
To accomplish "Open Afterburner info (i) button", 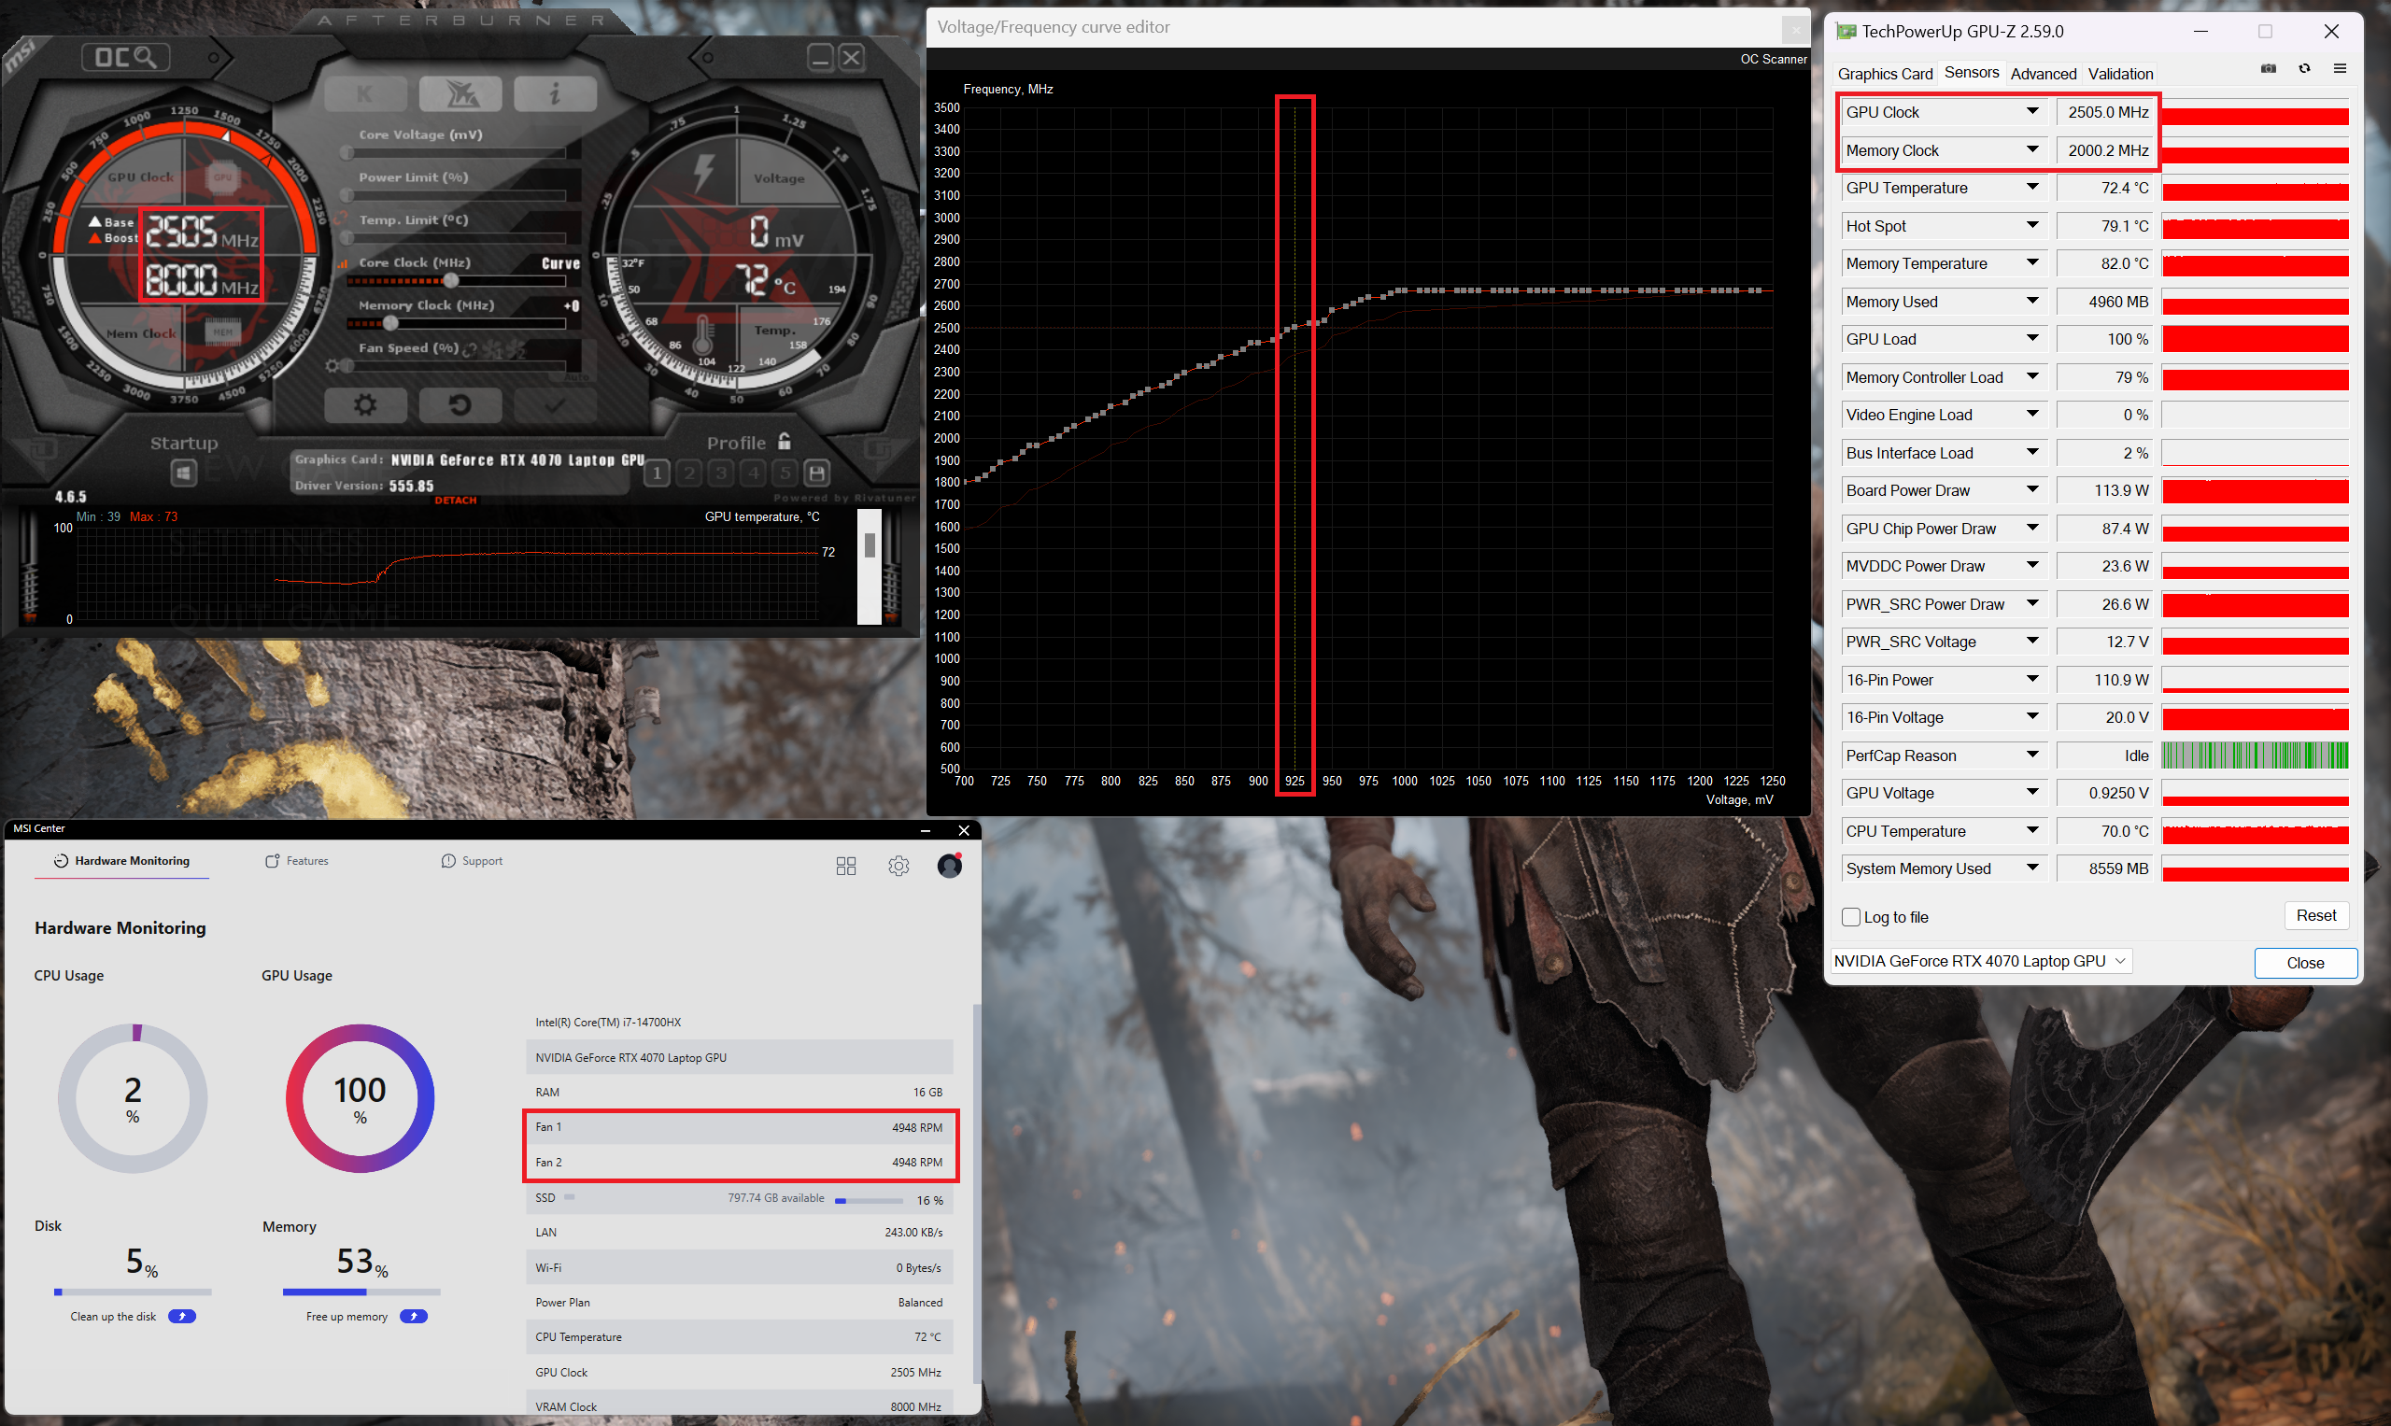I will click(x=555, y=93).
